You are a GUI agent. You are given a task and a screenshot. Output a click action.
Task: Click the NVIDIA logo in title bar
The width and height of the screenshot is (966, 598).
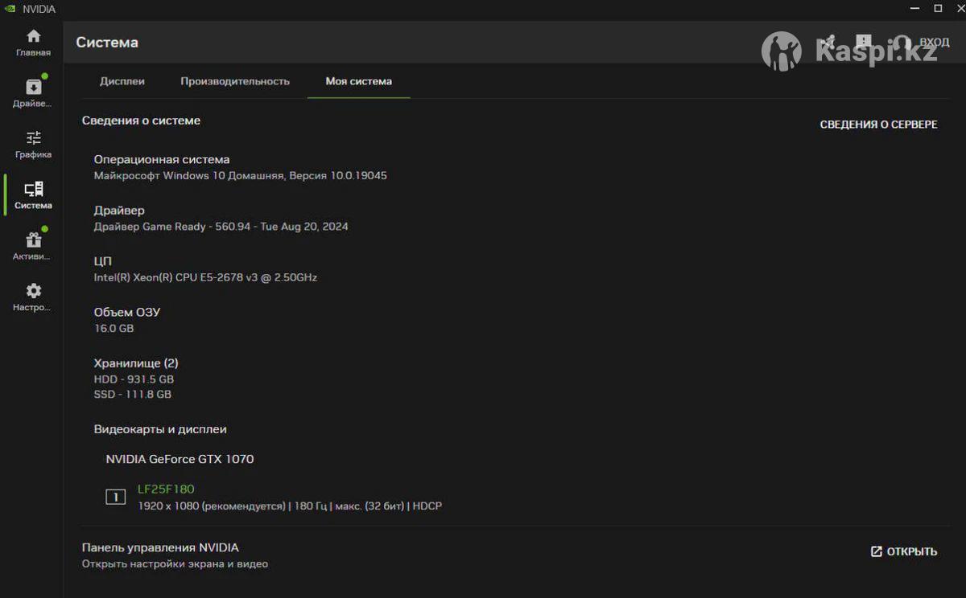coord(10,9)
